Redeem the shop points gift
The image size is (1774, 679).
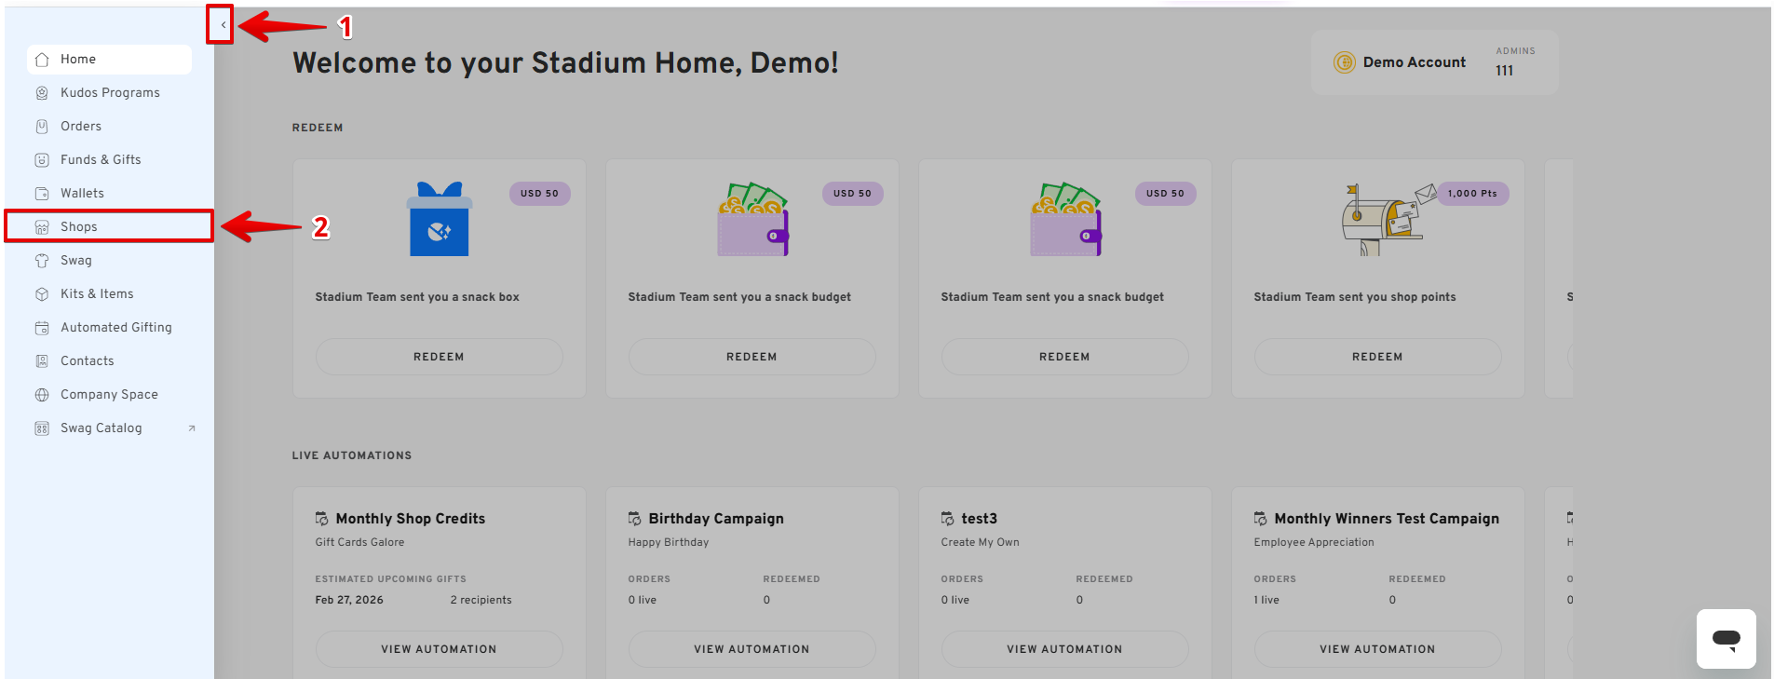(x=1376, y=357)
